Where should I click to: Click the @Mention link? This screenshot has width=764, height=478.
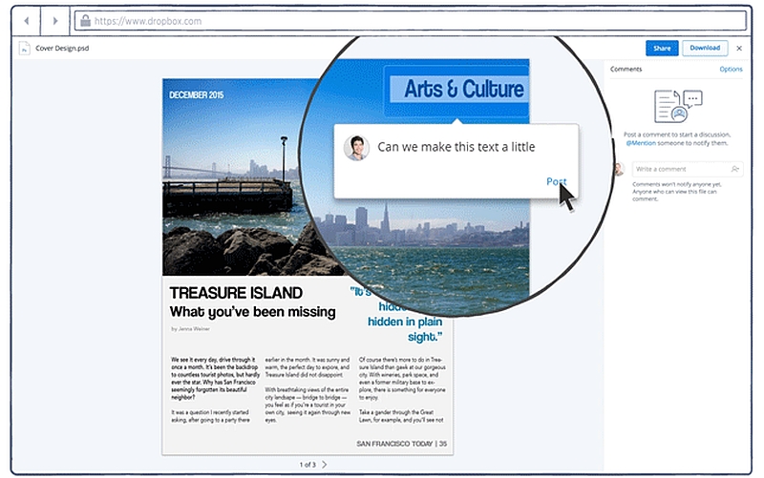pos(641,143)
